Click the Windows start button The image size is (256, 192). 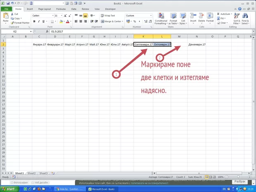tap(9, 189)
